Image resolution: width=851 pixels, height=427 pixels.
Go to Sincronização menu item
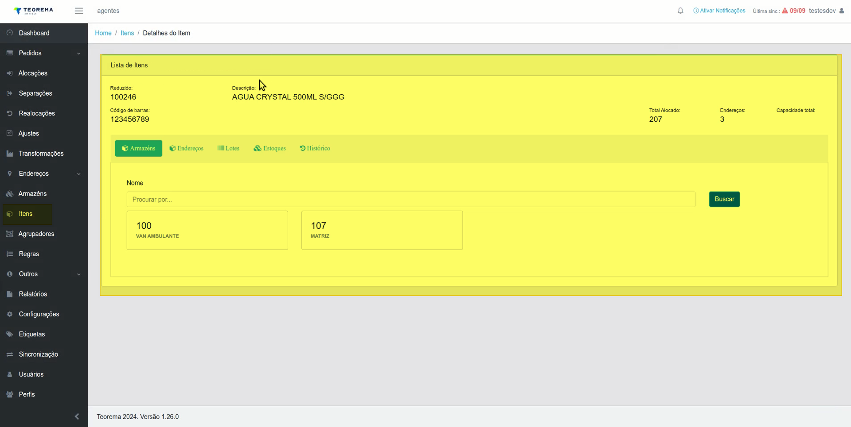coord(44,354)
